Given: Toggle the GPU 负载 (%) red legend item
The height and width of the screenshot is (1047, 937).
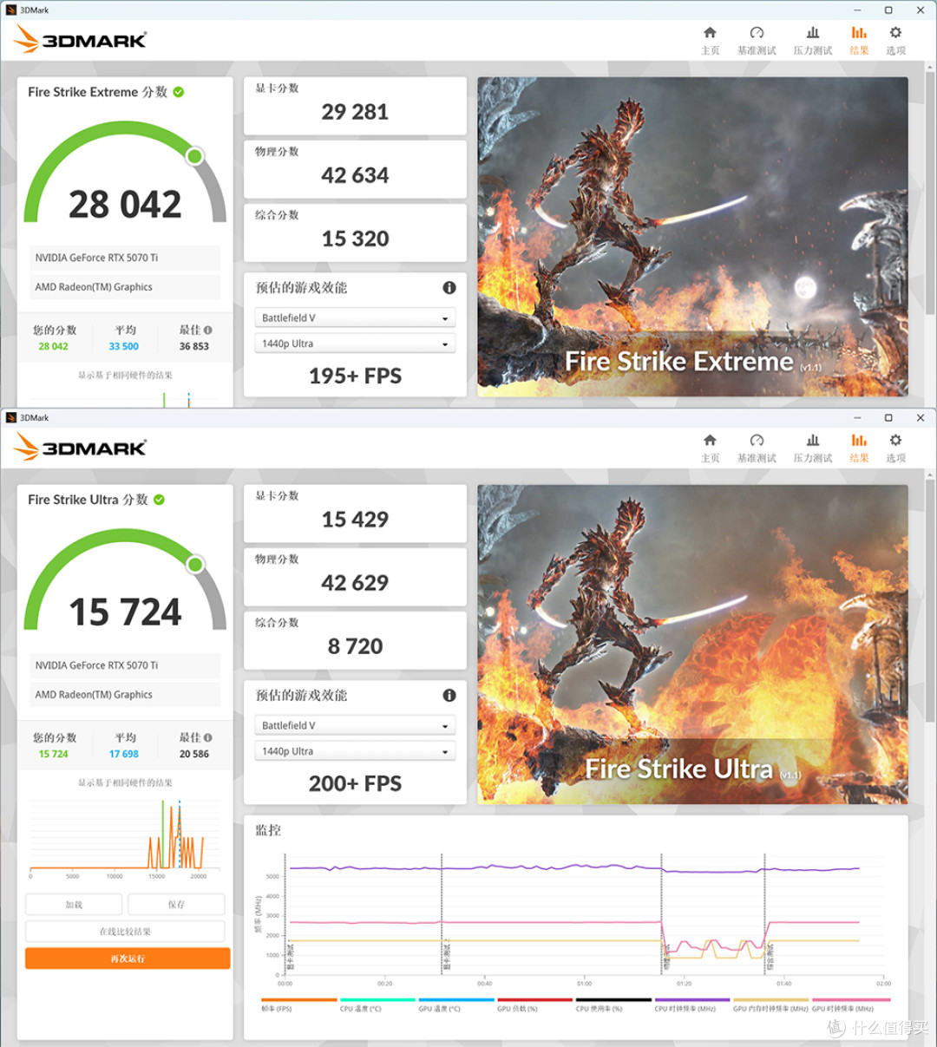Looking at the screenshot, I should [534, 1005].
